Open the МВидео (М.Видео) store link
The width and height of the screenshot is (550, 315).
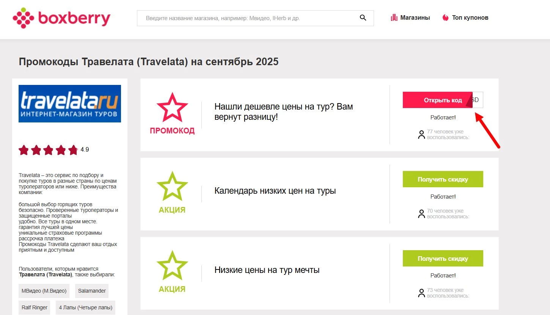coord(44,291)
